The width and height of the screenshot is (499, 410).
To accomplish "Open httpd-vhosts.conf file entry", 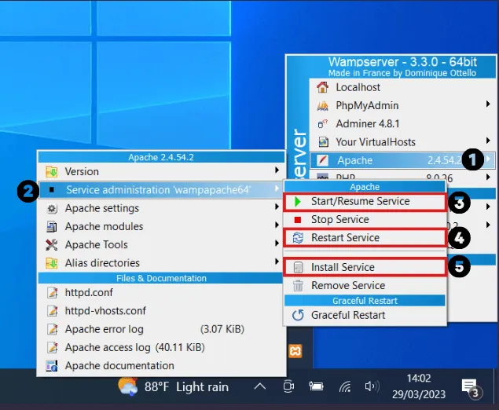I will coord(161,311).
